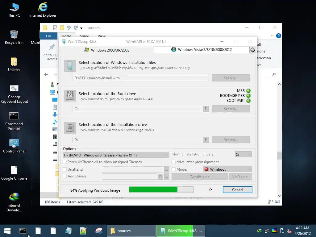The image size is (316, 237).
Task: Open Google Chrome desktop shortcut
Action: pyautogui.click(x=14, y=173)
